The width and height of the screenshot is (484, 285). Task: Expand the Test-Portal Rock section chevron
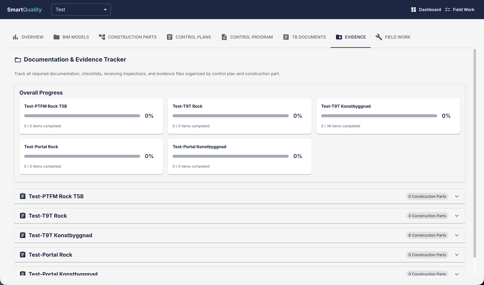[x=457, y=255]
